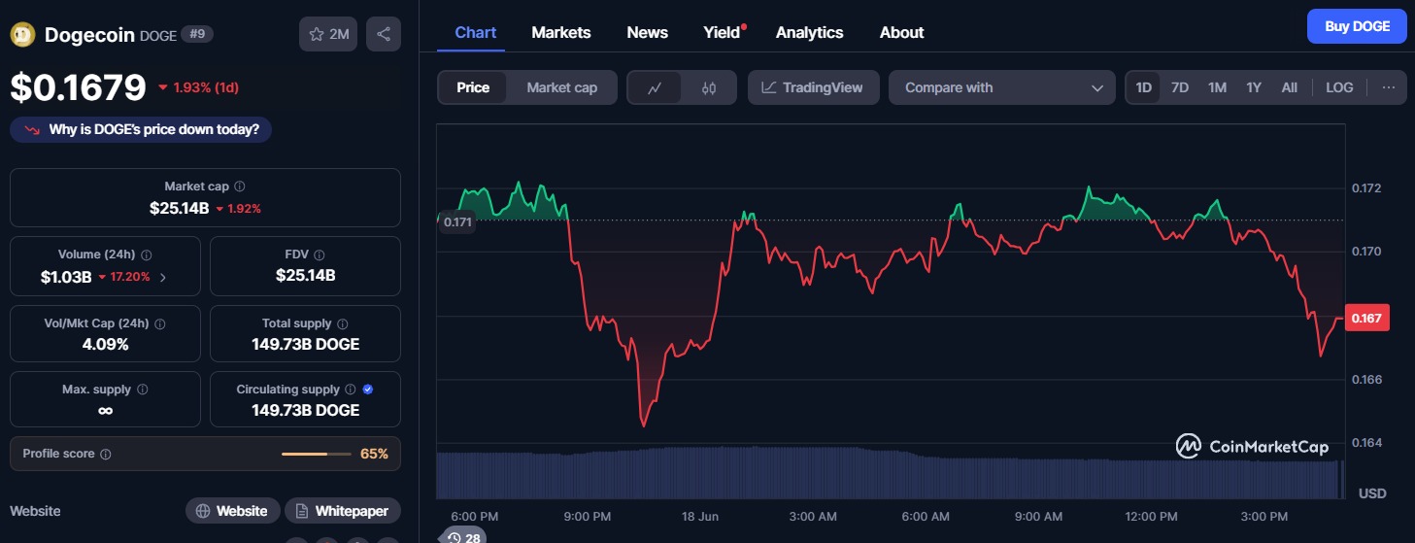Open the Compare with dropdown

[x=1002, y=87]
